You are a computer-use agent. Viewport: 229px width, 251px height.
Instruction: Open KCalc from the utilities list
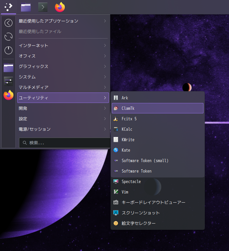click(x=158, y=129)
